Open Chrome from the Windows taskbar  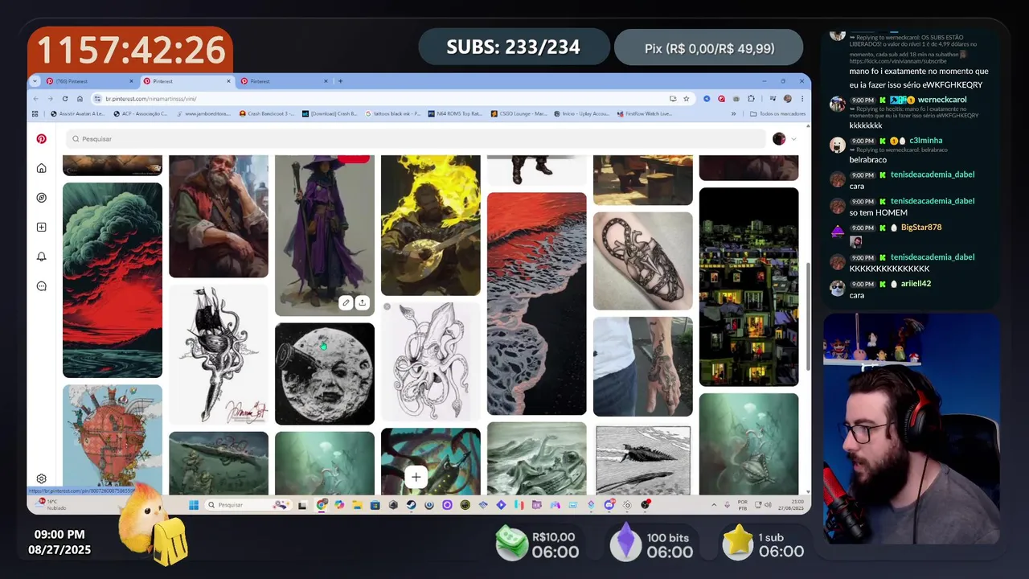click(322, 505)
